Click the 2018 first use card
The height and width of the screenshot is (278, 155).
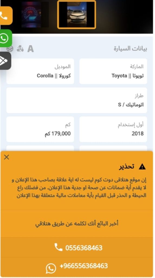click(113, 129)
